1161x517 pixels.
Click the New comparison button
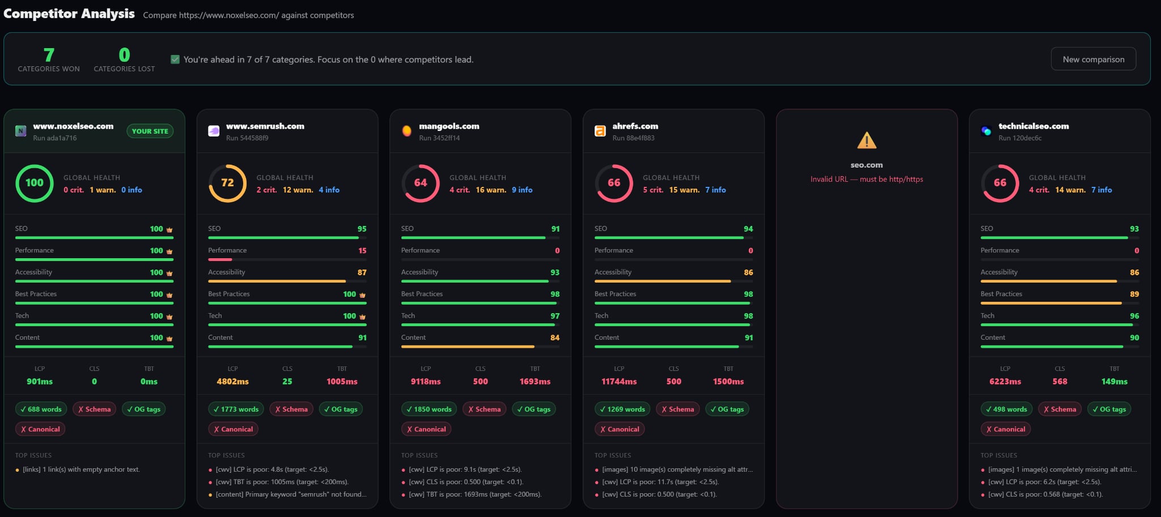point(1093,59)
